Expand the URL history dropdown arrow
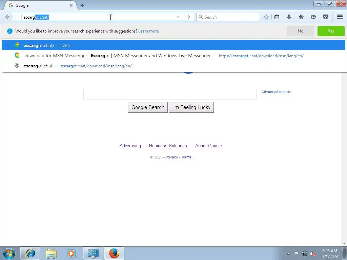The width and height of the screenshot is (347, 260). tap(178, 17)
